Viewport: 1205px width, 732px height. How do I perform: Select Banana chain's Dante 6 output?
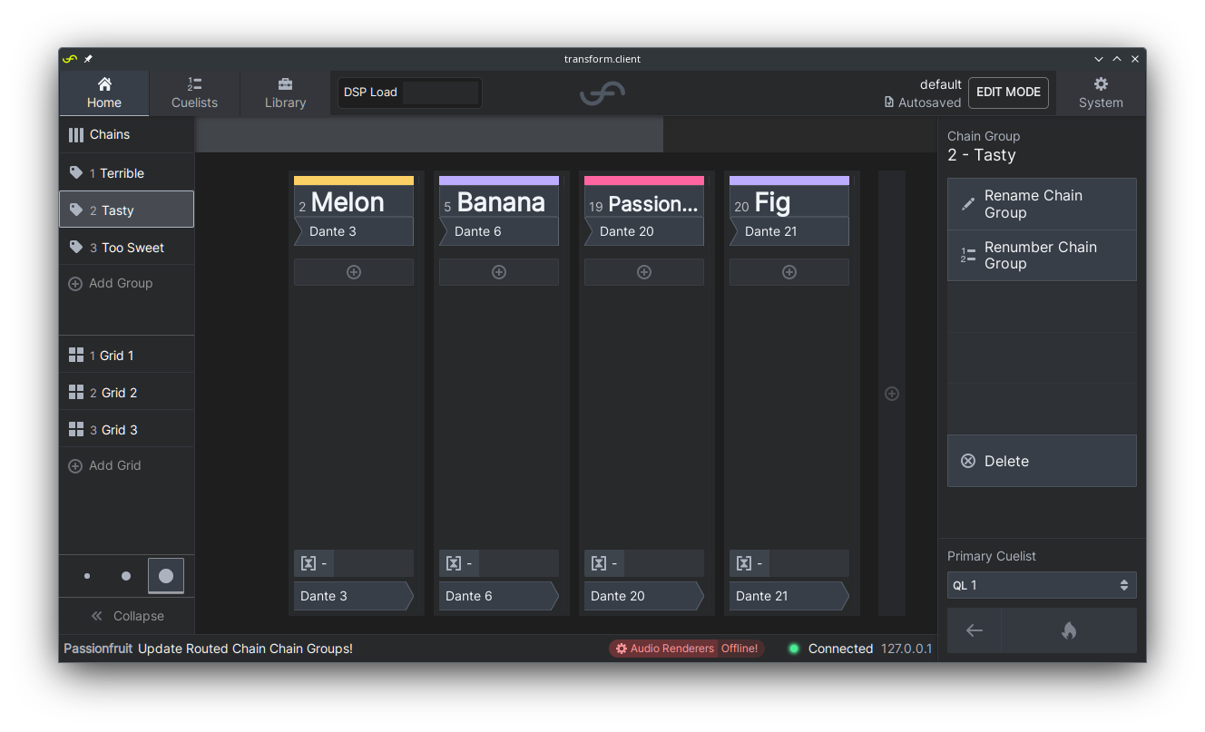pos(499,596)
